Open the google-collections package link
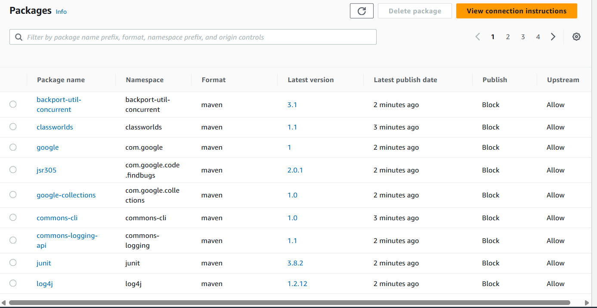The height and width of the screenshot is (308, 597). click(66, 195)
